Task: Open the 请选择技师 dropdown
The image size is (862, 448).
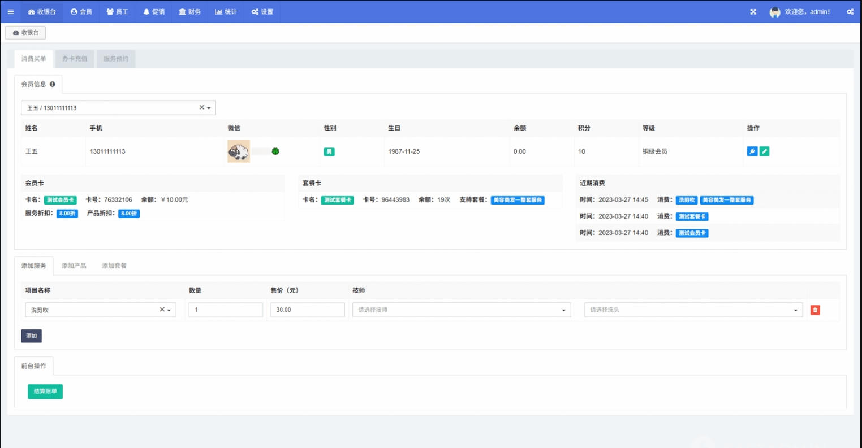Action: click(x=461, y=310)
